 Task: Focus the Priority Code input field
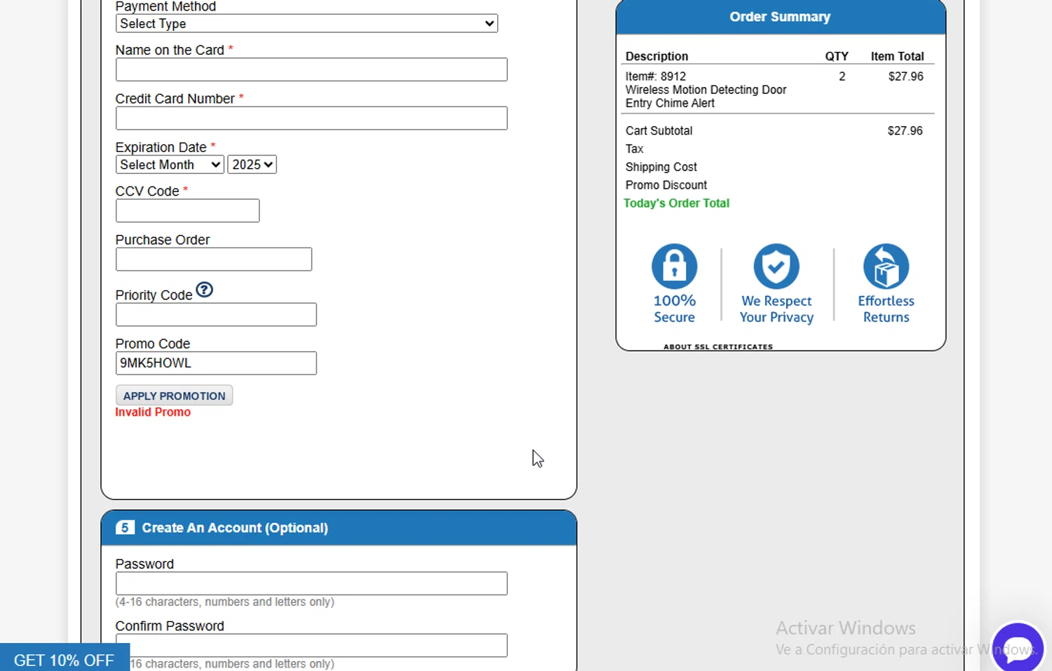tap(216, 315)
